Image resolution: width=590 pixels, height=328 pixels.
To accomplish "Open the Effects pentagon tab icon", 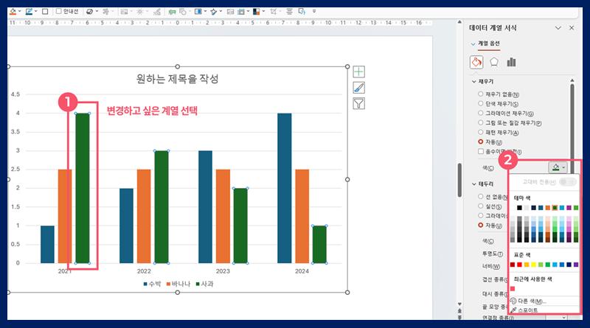I will (x=494, y=62).
